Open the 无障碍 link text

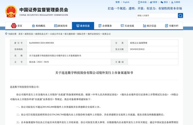coord(177,2)
